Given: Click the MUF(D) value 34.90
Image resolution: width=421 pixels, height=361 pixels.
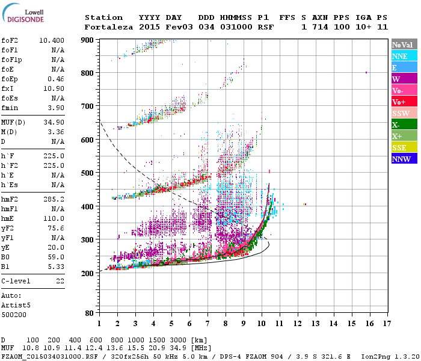Looking at the screenshot, I should pos(54,122).
